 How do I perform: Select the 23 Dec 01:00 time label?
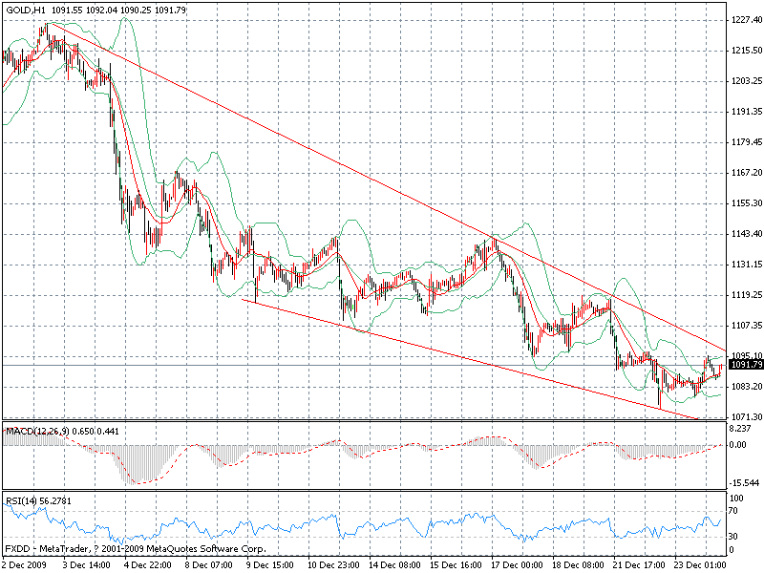pyautogui.click(x=700, y=565)
